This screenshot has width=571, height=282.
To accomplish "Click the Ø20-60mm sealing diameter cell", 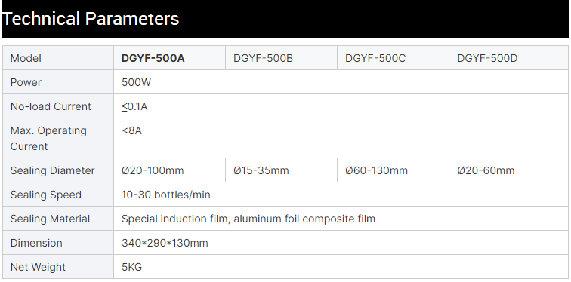I will (x=508, y=170).
